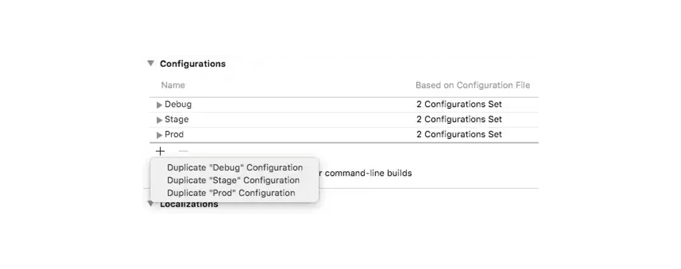The width and height of the screenshot is (681, 269).
Task: Click Prod's "2 Configurations Set" cell
Action: coord(459,134)
